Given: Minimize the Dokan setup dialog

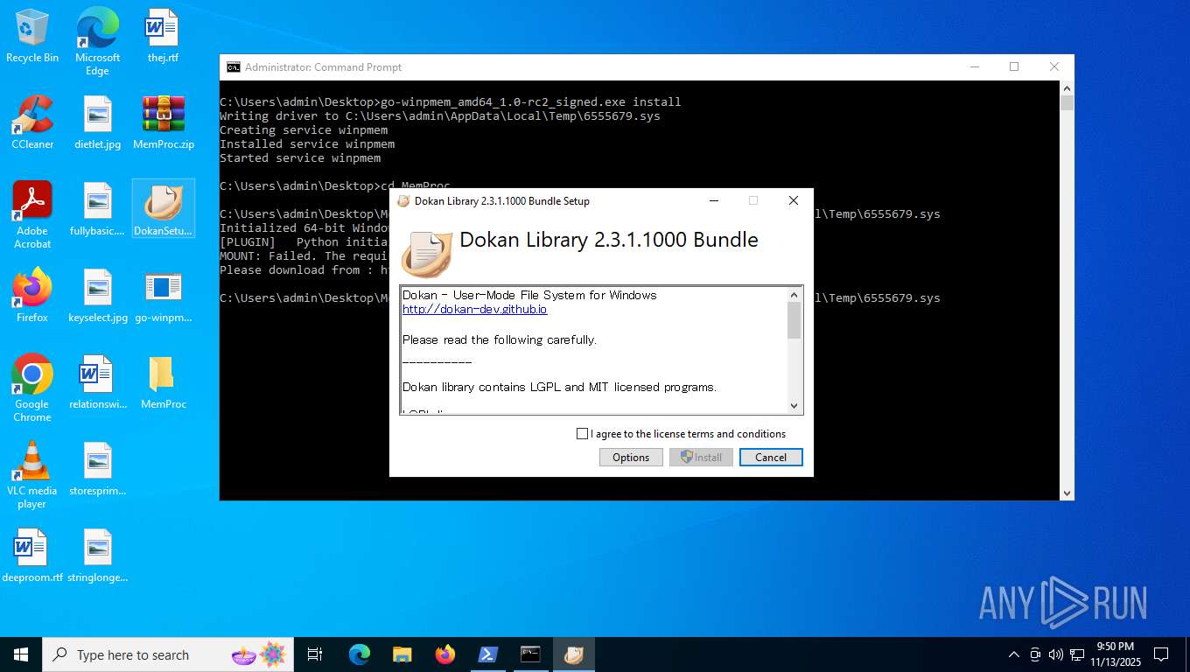Looking at the screenshot, I should coord(714,200).
